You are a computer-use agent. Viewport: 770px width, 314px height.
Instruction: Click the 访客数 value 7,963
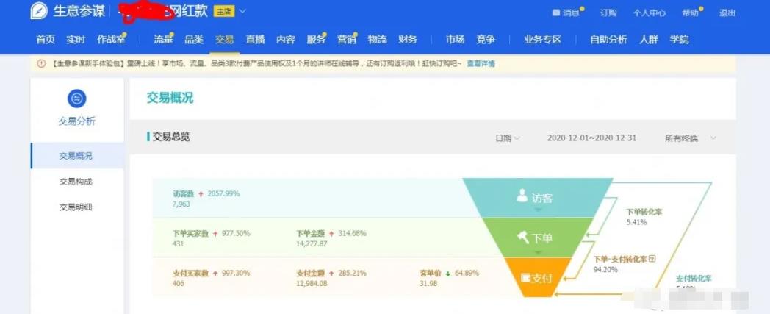click(181, 204)
